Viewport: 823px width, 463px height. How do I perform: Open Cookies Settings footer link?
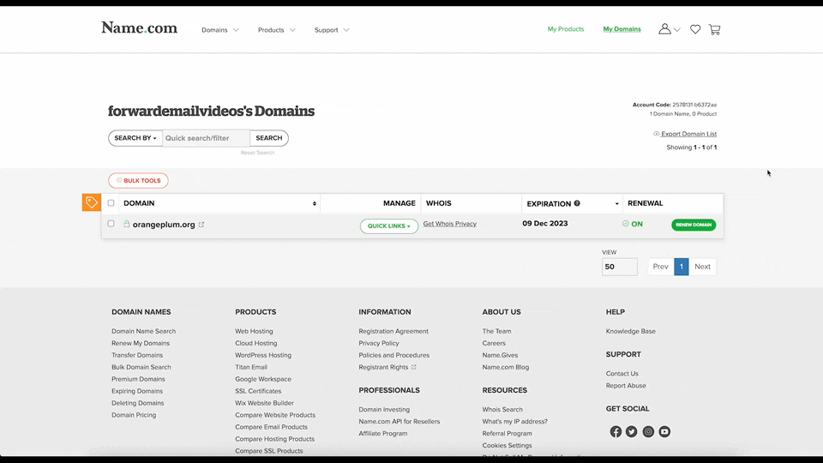[x=507, y=446]
